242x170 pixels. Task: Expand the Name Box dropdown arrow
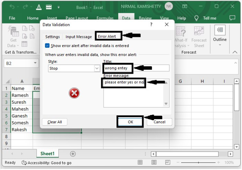tap(35, 63)
